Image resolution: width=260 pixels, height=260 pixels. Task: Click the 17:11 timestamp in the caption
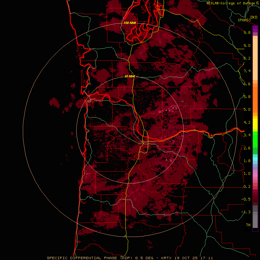point(207,258)
